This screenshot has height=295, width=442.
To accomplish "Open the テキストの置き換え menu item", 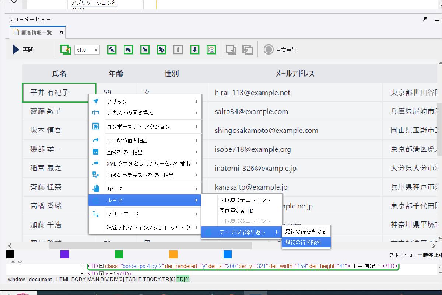I will coord(145,112).
